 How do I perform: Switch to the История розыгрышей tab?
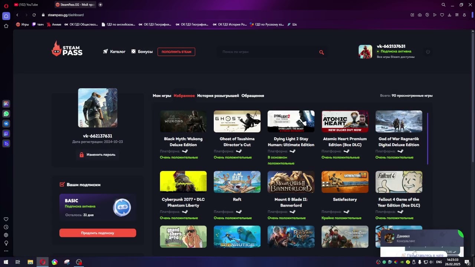point(218,96)
